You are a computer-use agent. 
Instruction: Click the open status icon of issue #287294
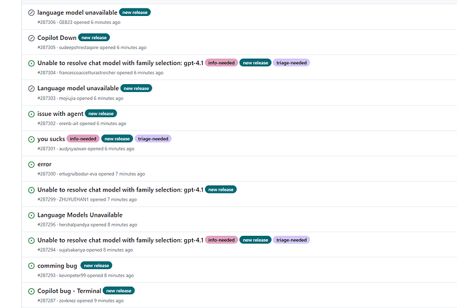pos(31,240)
